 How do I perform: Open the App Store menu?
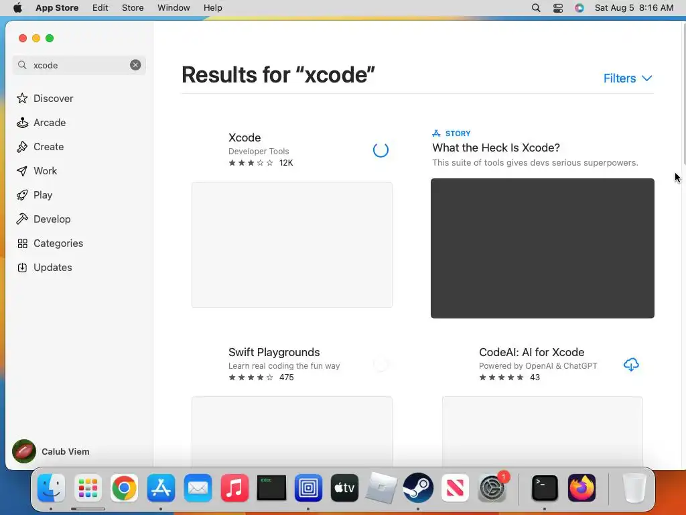click(57, 8)
